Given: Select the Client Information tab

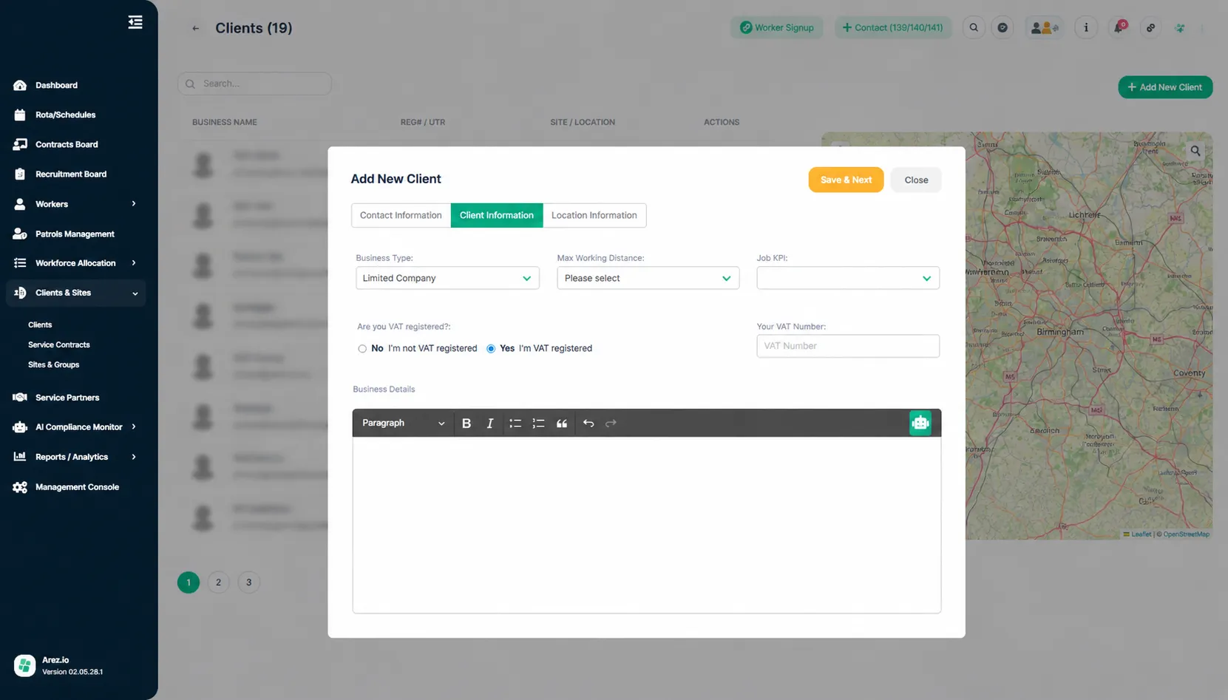Looking at the screenshot, I should coord(497,215).
